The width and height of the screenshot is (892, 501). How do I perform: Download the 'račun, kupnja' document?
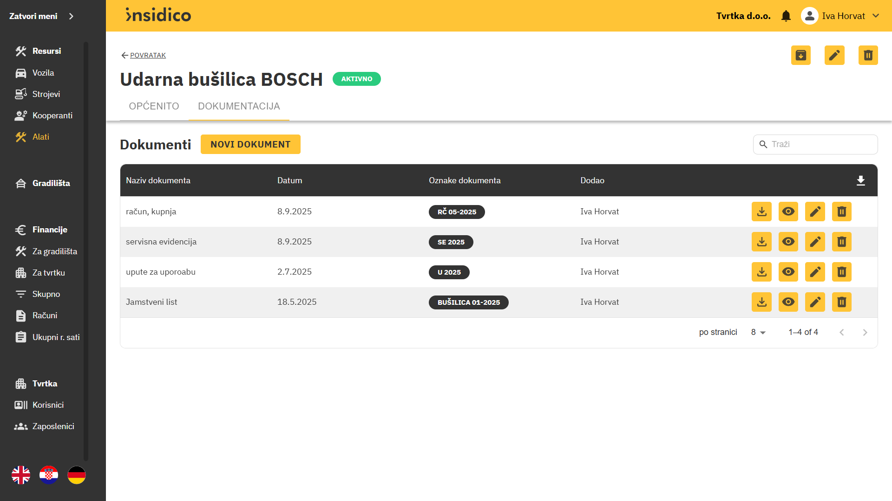click(761, 212)
